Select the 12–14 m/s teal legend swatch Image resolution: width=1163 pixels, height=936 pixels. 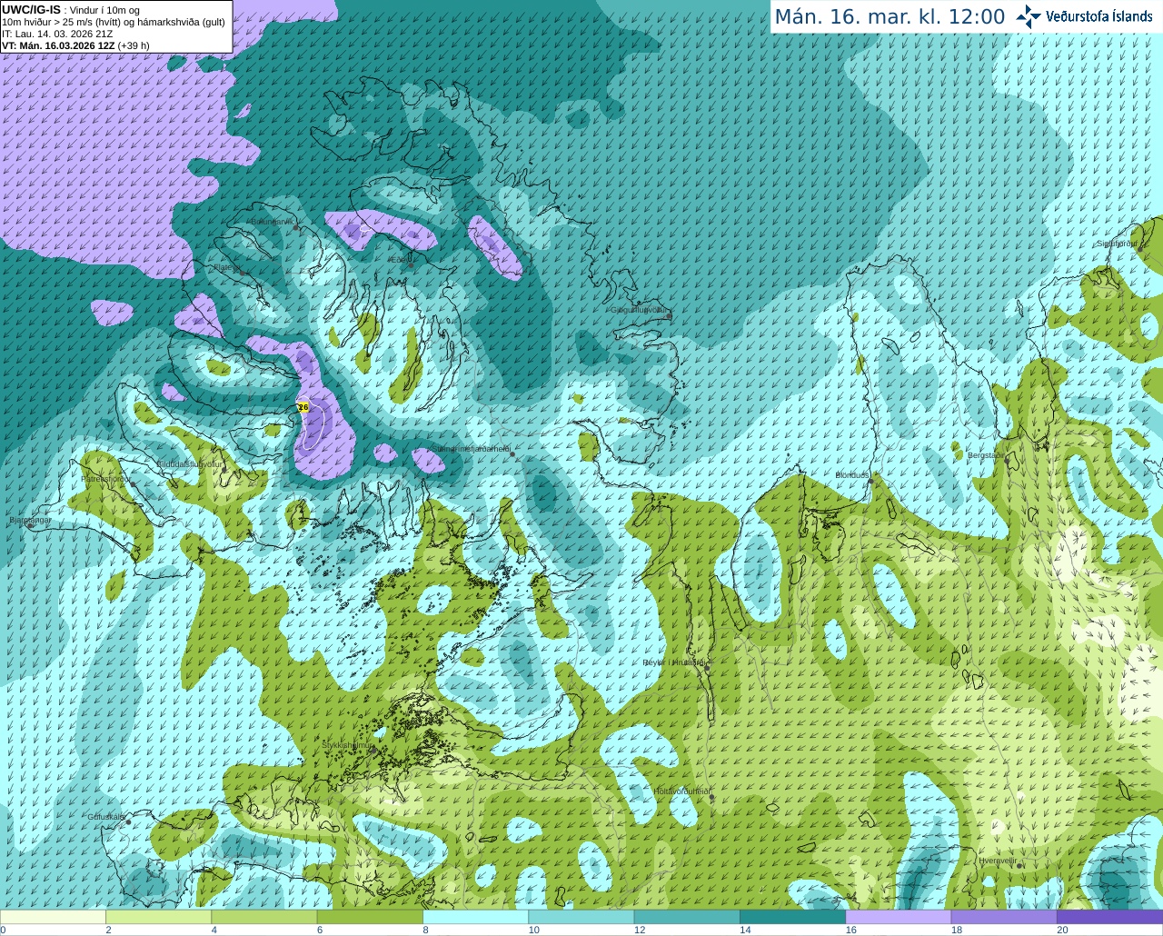(687, 917)
